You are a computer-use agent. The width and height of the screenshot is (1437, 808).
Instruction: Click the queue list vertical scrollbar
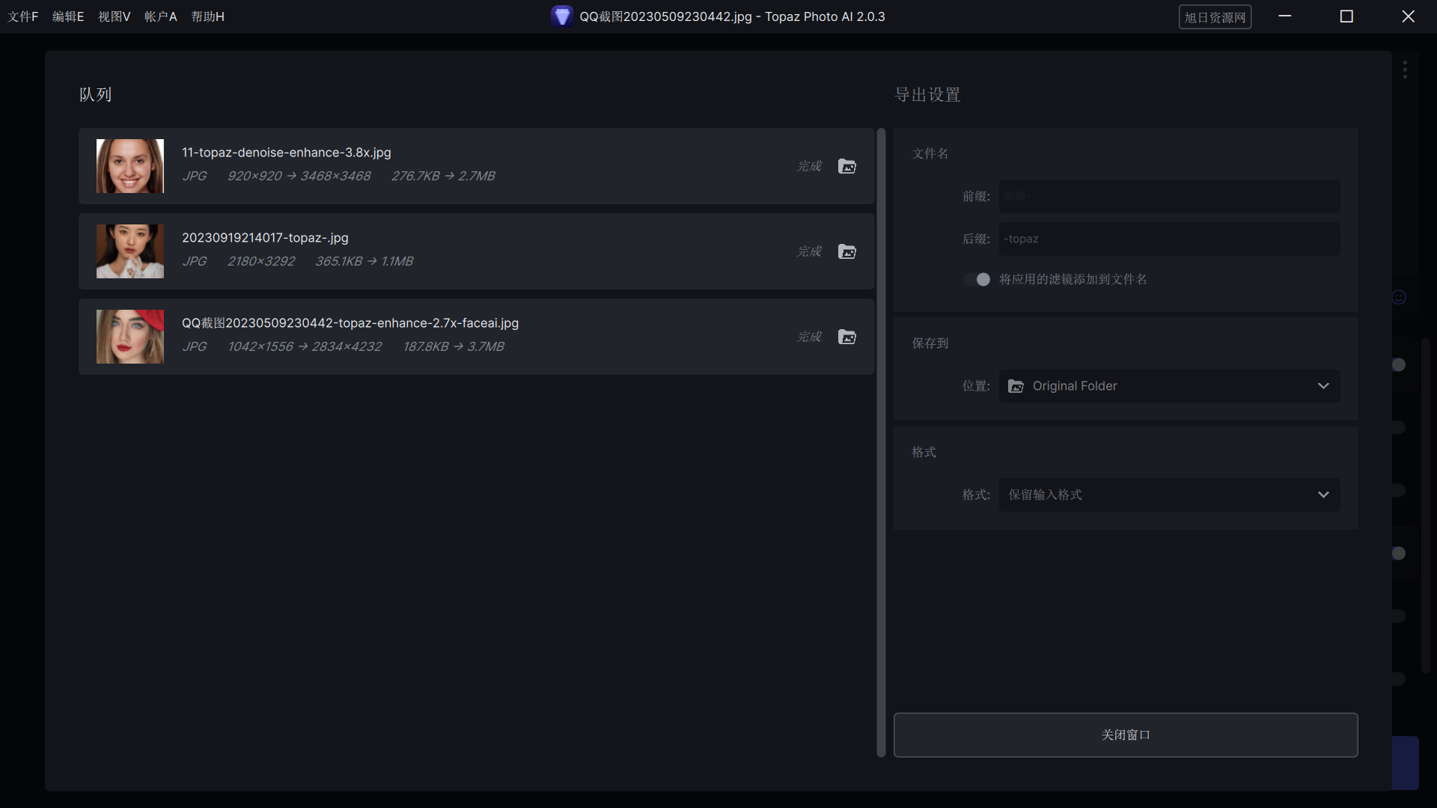pyautogui.click(x=881, y=443)
